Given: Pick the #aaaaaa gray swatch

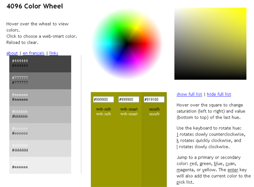Looking at the screenshot, I should (x=40, y=98).
